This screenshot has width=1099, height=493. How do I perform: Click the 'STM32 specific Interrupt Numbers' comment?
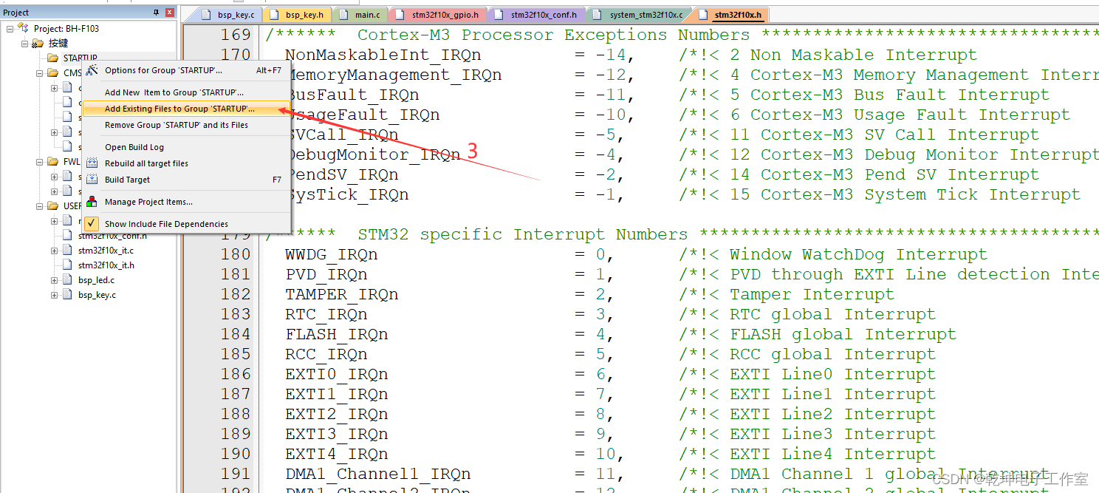point(523,234)
